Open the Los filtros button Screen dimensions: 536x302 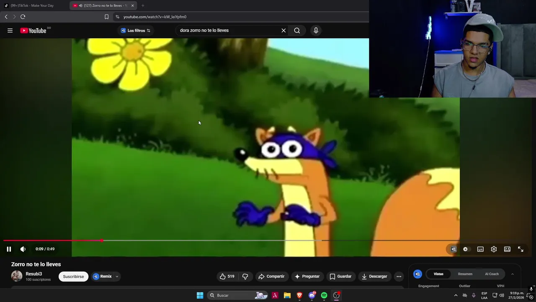[136, 30]
